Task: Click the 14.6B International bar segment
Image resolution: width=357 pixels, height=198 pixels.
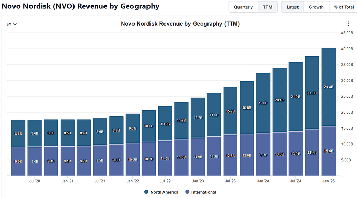Action: [x=312, y=153]
